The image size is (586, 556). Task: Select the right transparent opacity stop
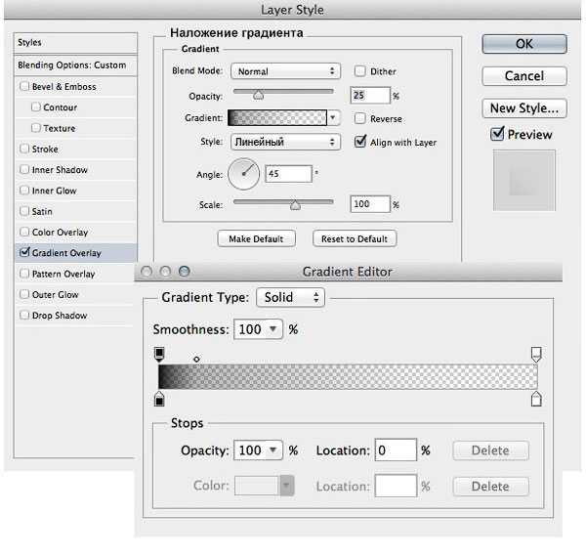[536, 354]
